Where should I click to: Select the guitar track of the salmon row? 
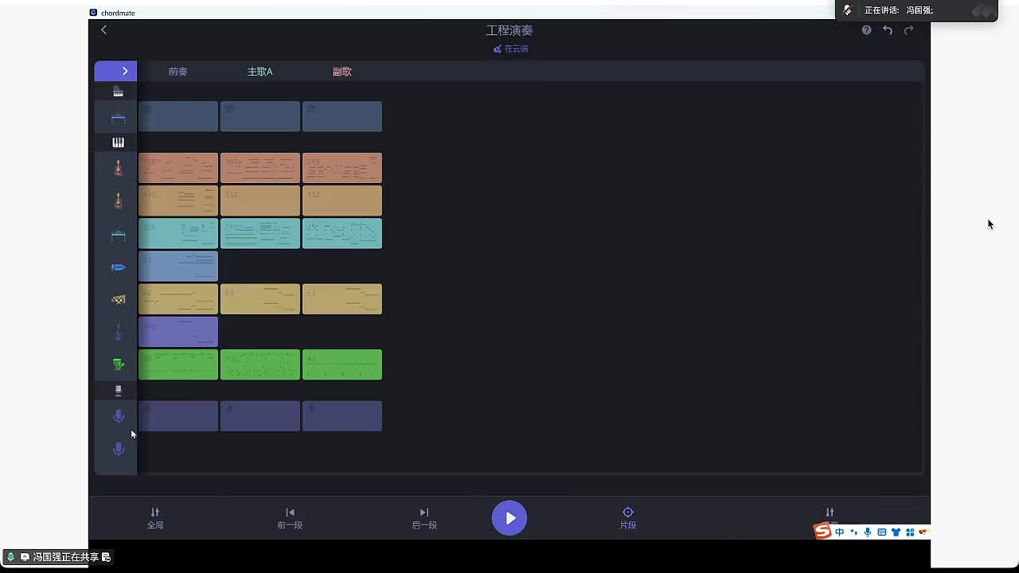(x=118, y=169)
